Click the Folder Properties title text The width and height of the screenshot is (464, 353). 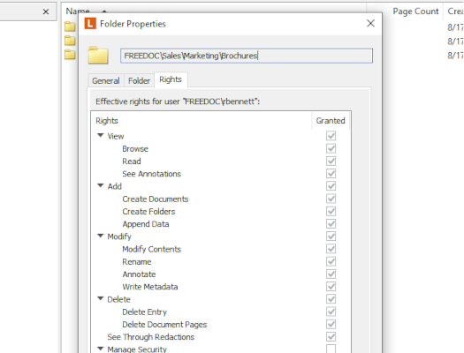(x=133, y=24)
